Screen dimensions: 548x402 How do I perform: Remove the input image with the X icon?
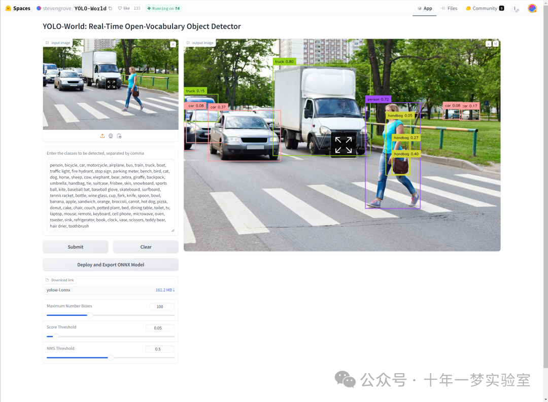pos(173,44)
